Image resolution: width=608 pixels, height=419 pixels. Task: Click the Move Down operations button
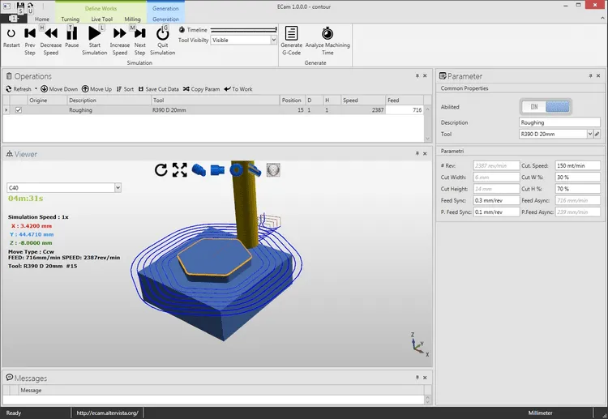tap(59, 89)
